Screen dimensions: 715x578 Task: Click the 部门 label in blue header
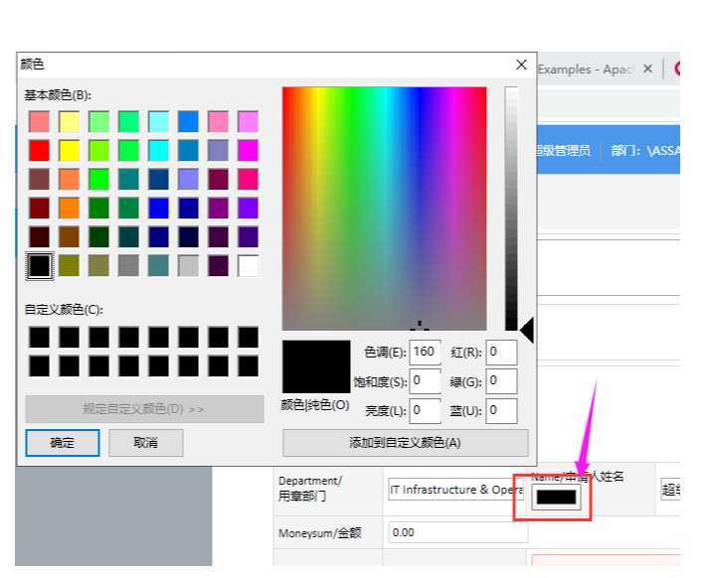click(x=624, y=150)
